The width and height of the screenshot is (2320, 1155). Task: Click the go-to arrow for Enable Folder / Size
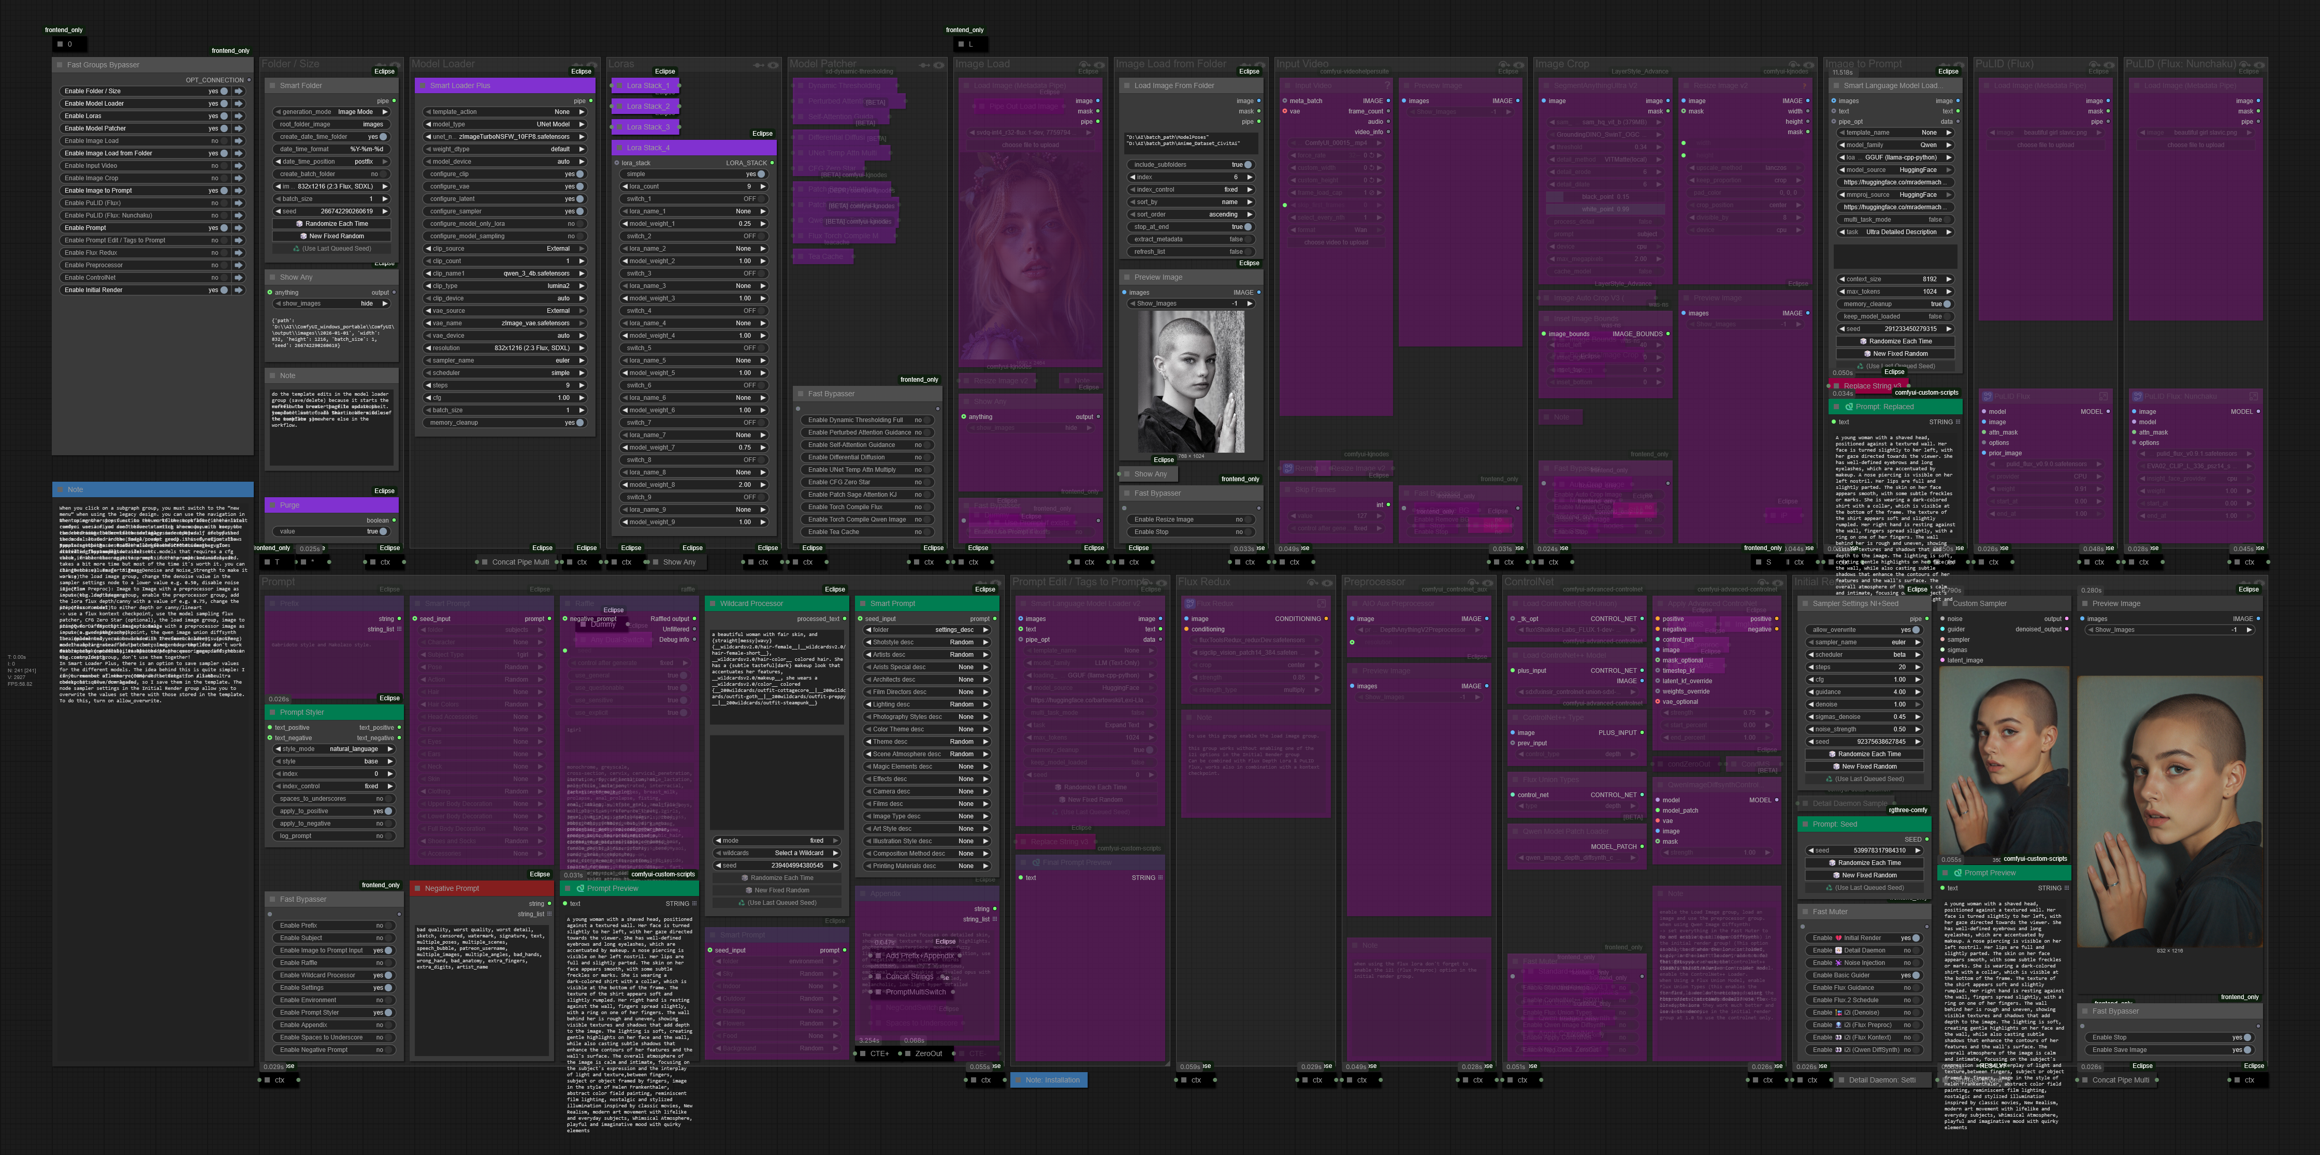(239, 91)
